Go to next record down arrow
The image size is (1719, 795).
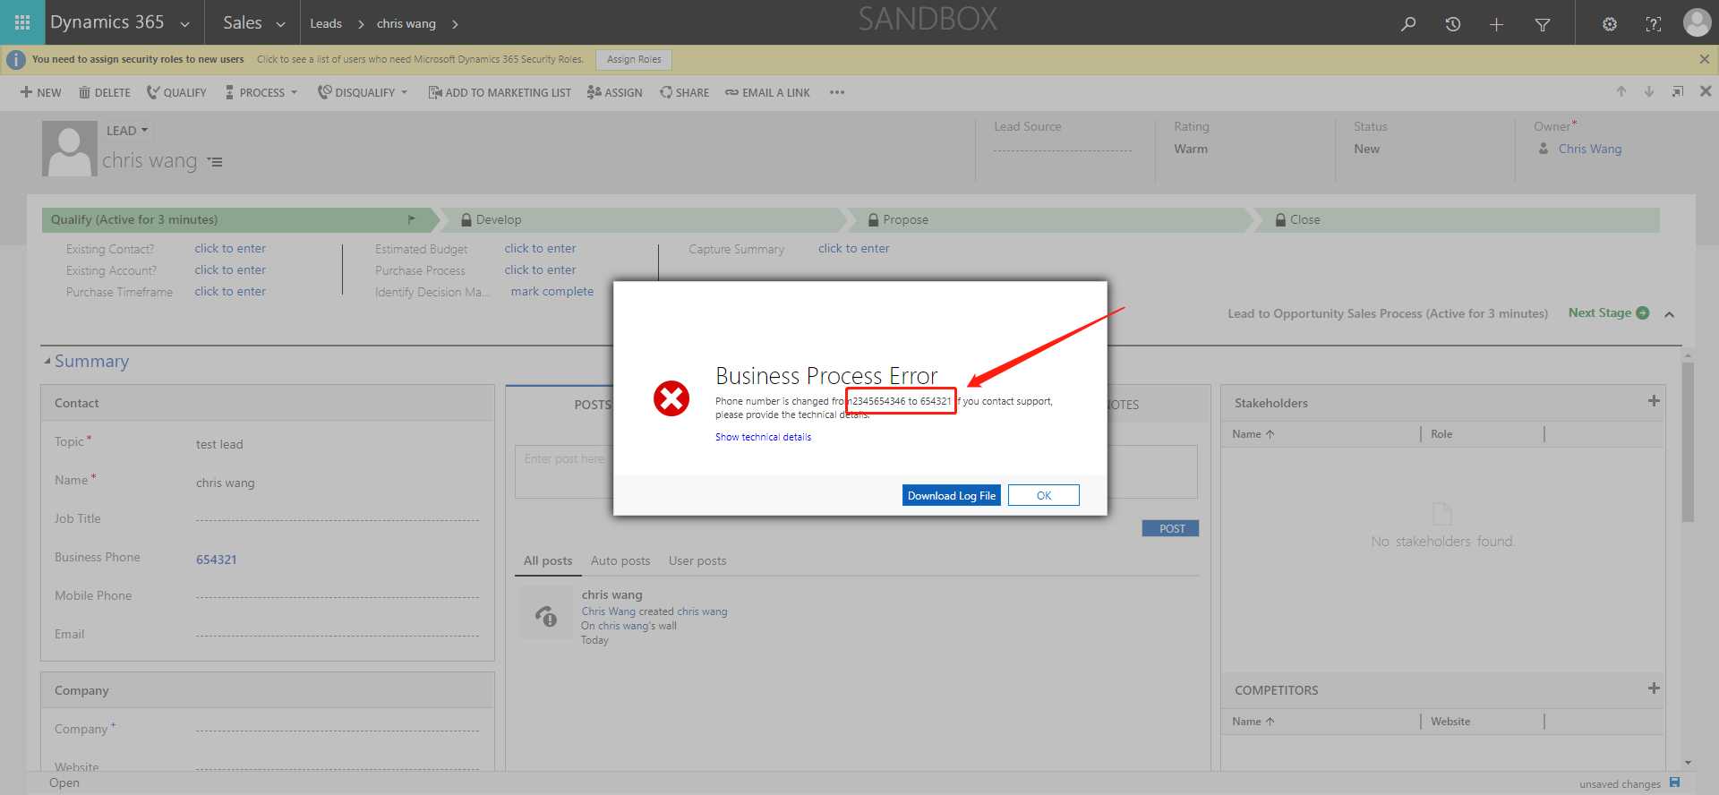click(x=1648, y=91)
